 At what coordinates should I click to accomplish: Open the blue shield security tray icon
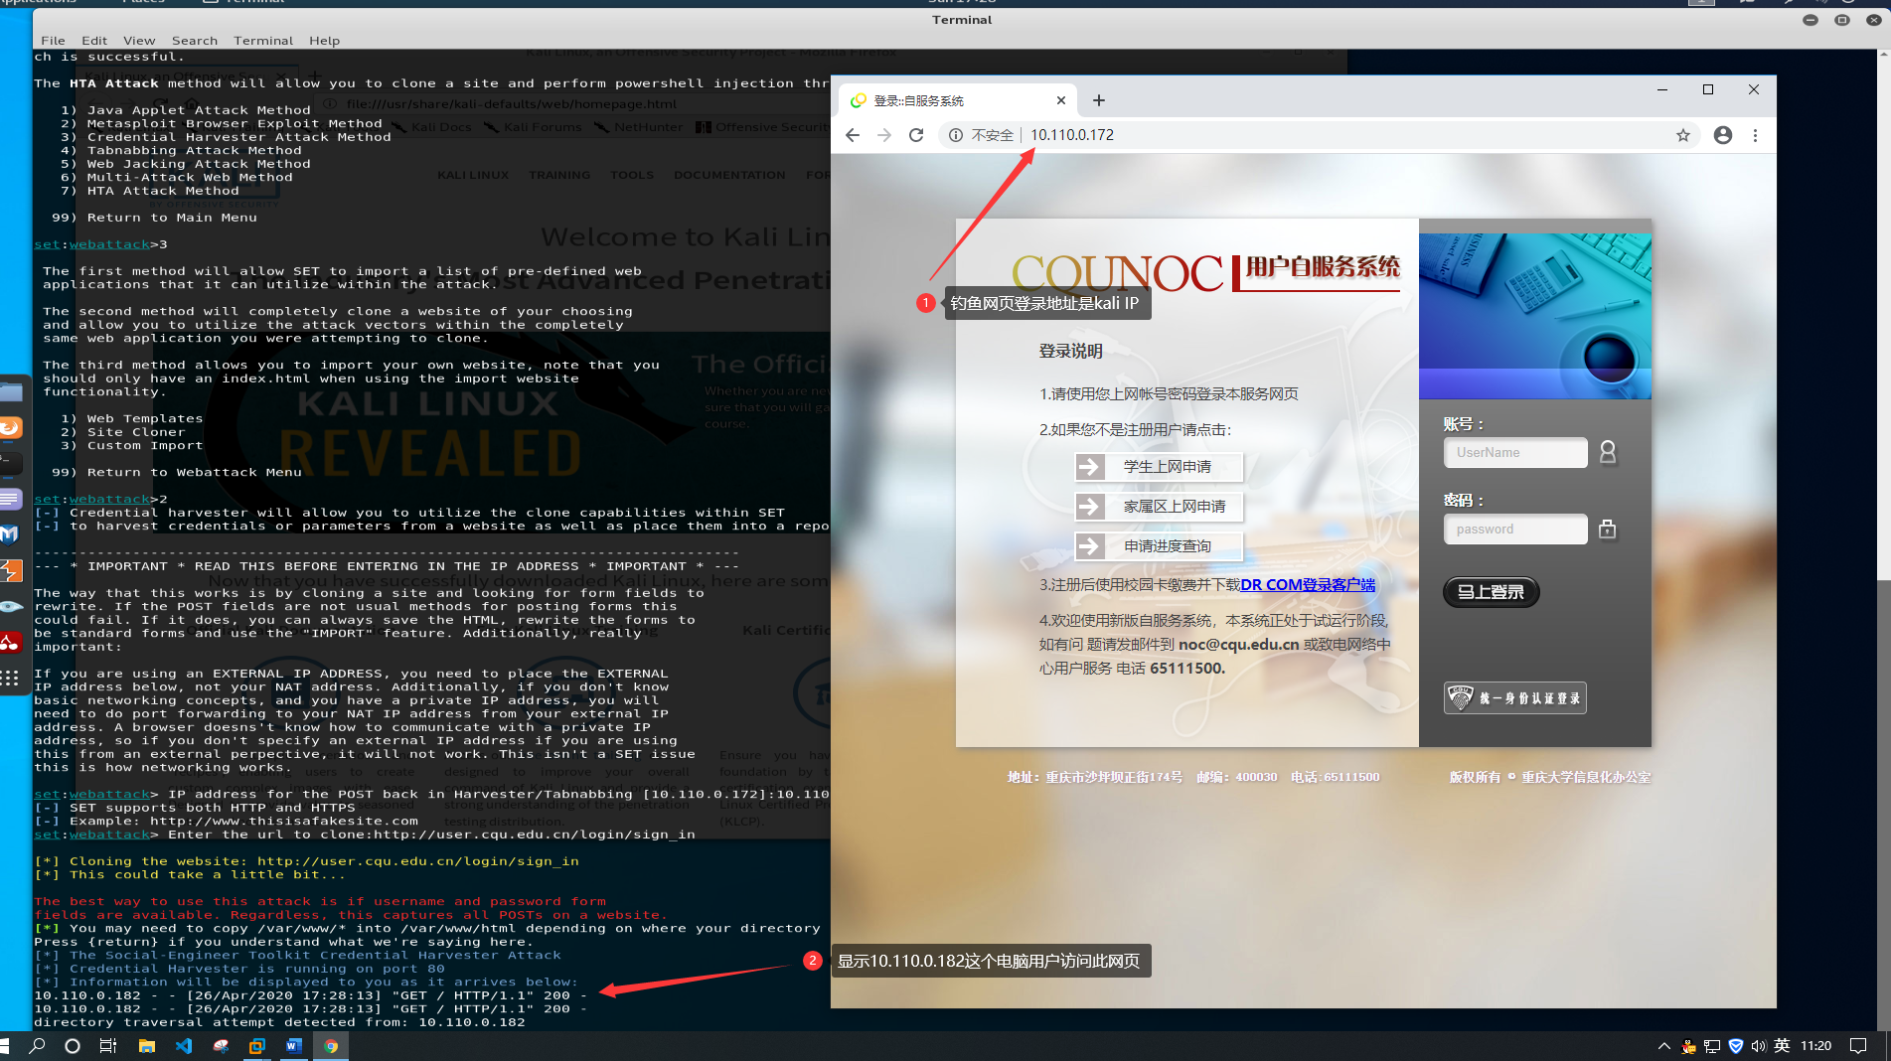(1736, 1046)
